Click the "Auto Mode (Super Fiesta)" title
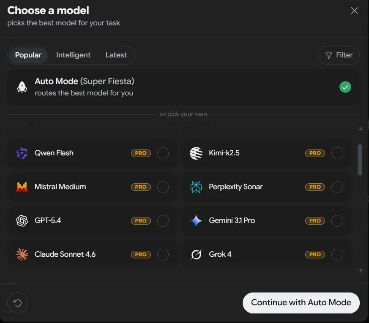Screen dimensions: 369x323 [x=85, y=81]
